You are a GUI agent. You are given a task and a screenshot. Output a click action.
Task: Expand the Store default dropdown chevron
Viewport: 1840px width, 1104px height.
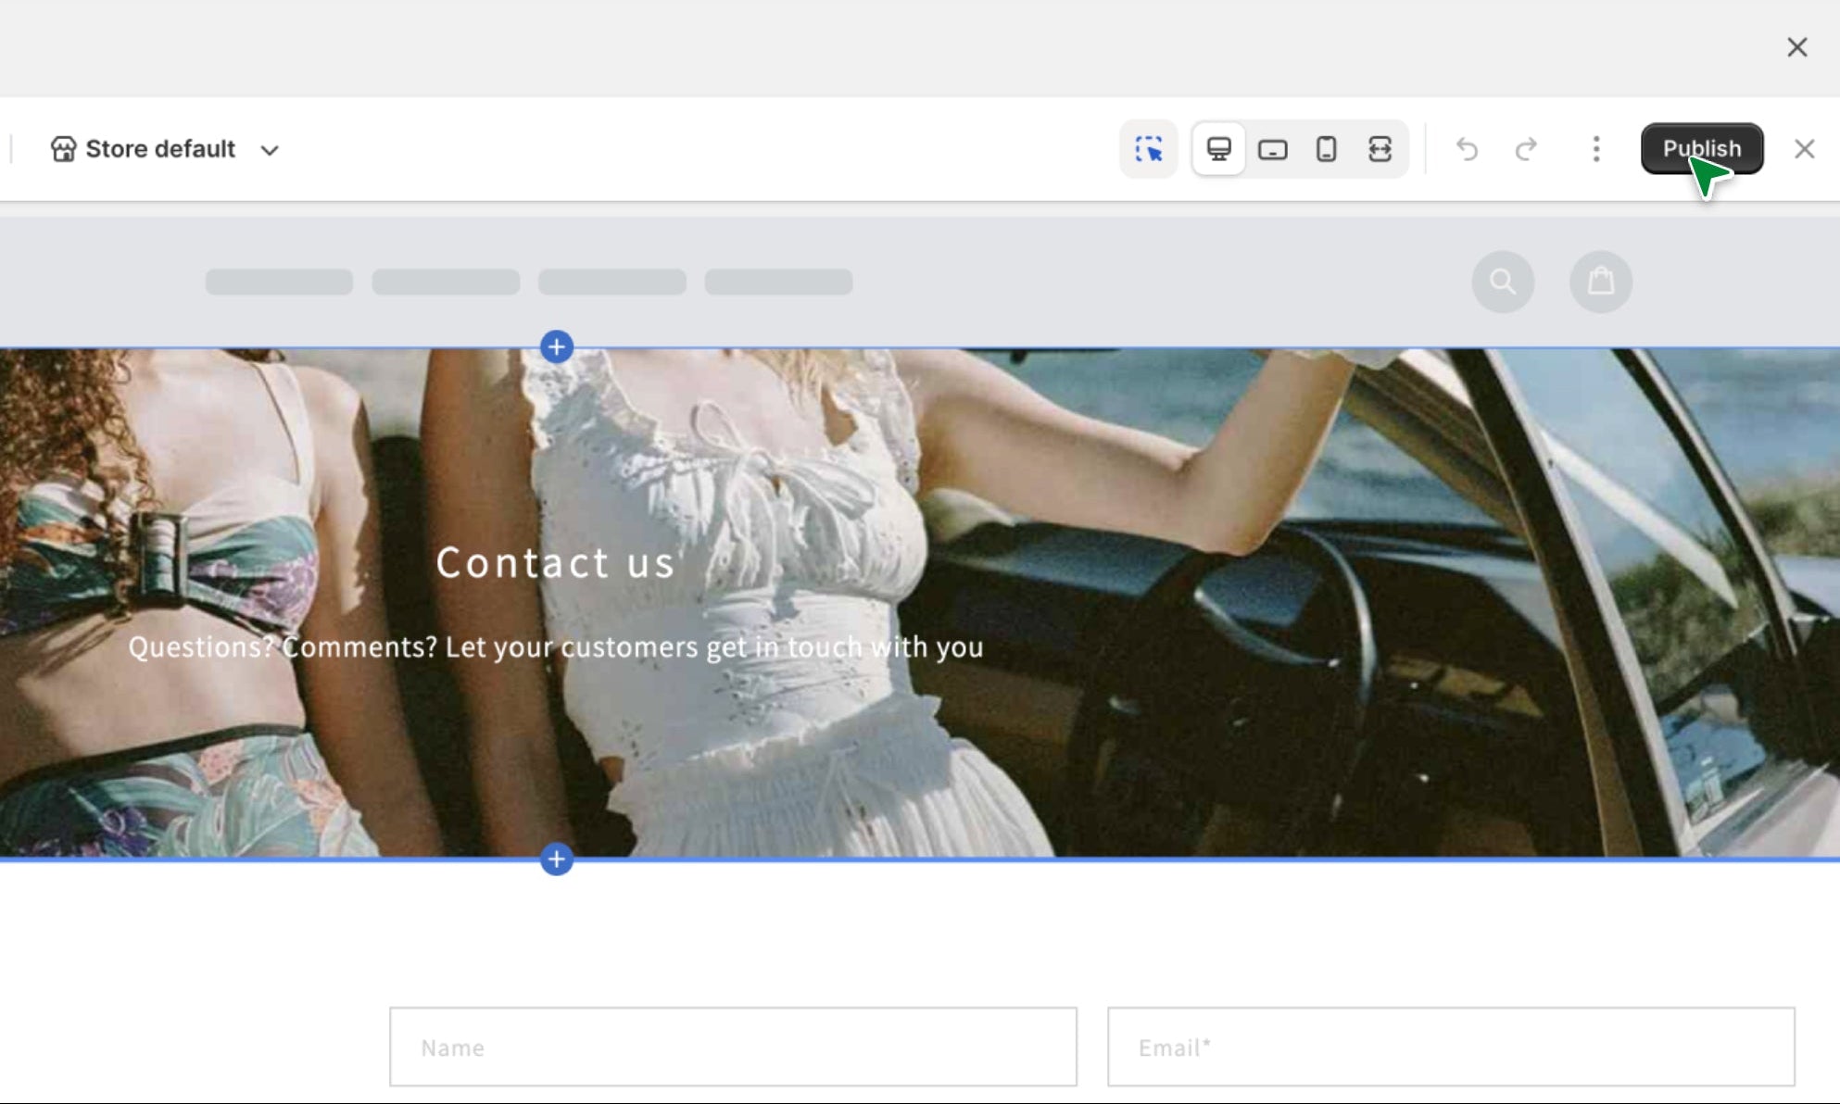(x=270, y=150)
